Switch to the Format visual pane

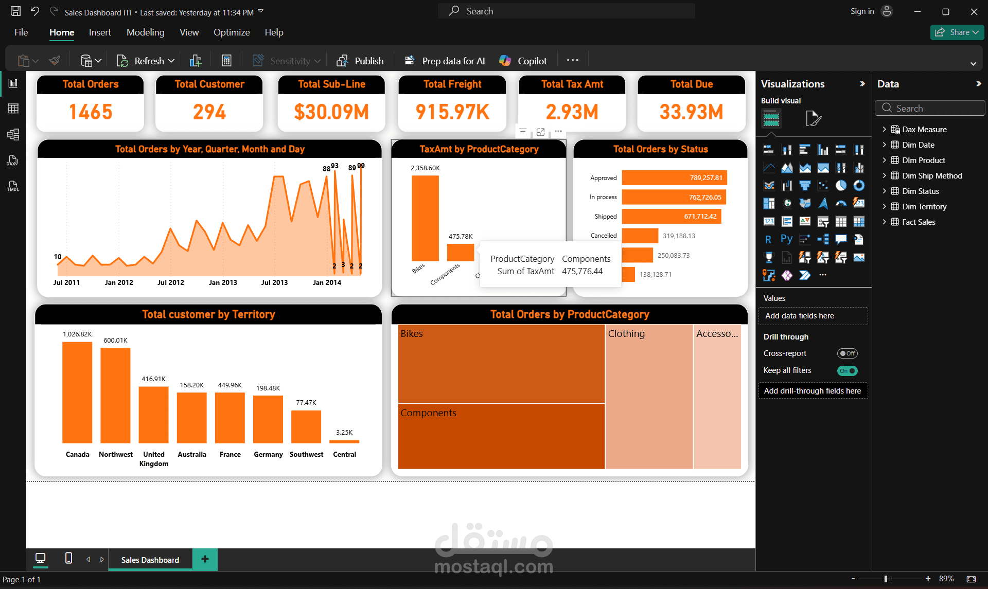coord(813,118)
